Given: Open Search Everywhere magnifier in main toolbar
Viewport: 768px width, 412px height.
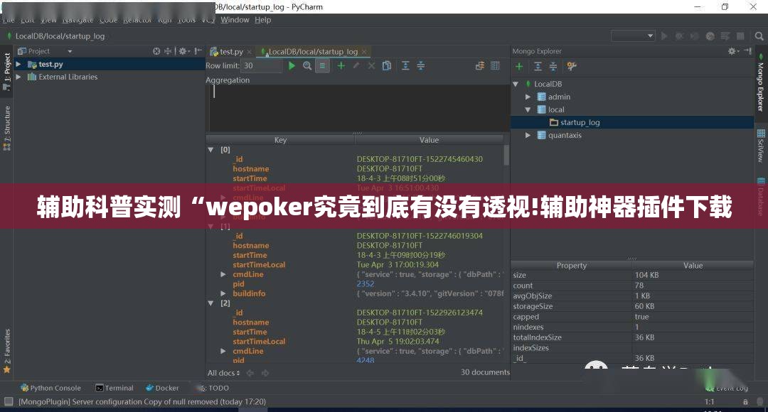Looking at the screenshot, I should pyautogui.click(x=759, y=36).
